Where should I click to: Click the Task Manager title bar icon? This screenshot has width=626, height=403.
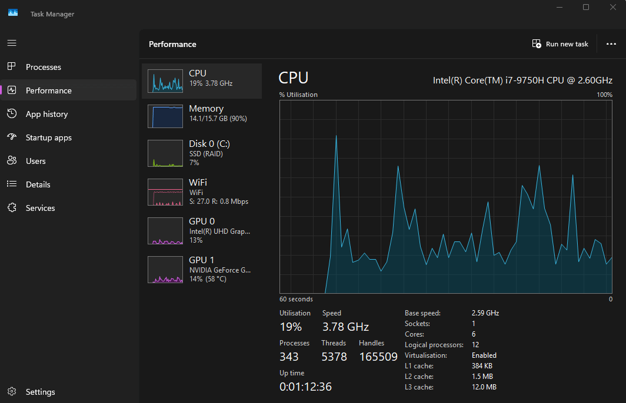click(x=12, y=12)
